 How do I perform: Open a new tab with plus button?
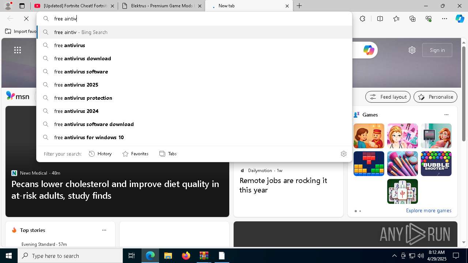point(299,6)
